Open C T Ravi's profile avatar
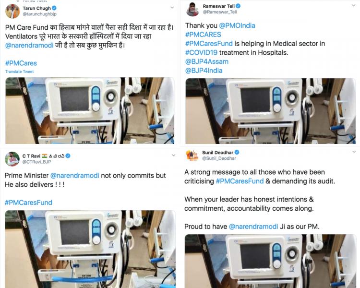This screenshot has width=360, height=288. pyautogui.click(x=12, y=159)
